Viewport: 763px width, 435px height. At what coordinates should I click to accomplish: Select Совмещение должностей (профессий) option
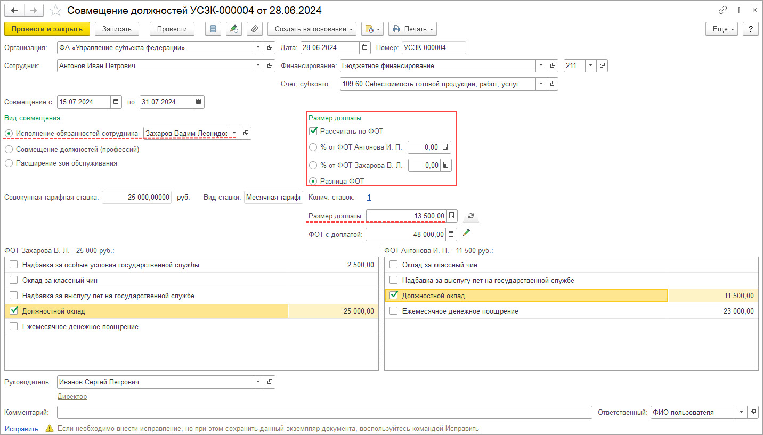pos(9,150)
